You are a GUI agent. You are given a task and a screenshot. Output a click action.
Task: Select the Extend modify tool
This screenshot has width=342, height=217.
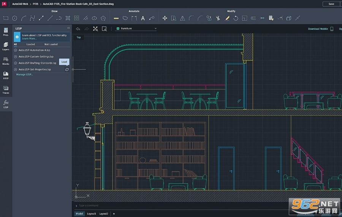tap(280, 18)
